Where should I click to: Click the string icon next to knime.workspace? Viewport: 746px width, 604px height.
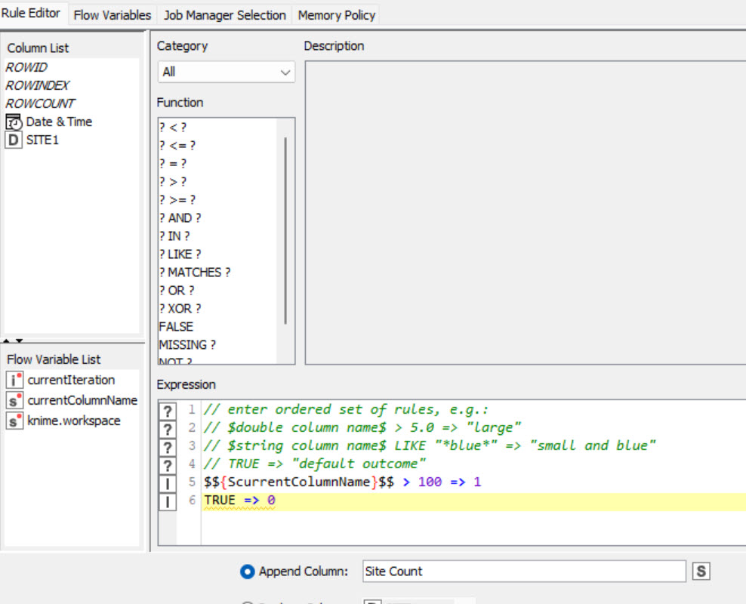tap(14, 421)
